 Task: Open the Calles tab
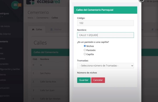click(x=37, y=30)
